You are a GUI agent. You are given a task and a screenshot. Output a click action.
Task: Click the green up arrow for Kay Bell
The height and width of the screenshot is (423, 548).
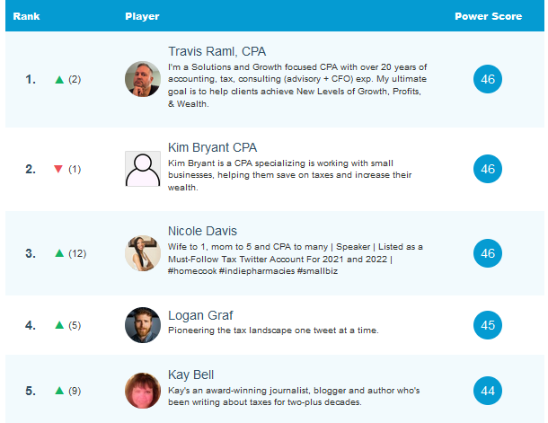(59, 390)
